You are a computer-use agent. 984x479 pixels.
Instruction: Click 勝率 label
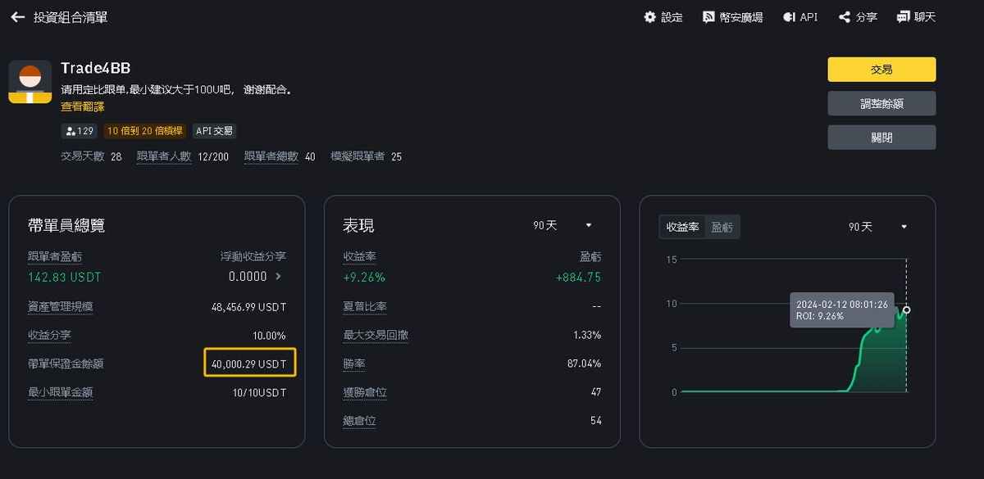click(353, 364)
